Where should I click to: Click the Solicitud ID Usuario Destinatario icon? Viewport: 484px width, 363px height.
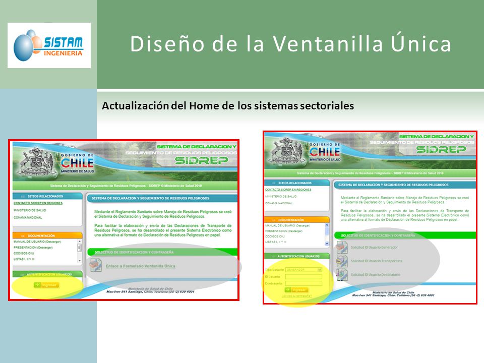[342, 275]
